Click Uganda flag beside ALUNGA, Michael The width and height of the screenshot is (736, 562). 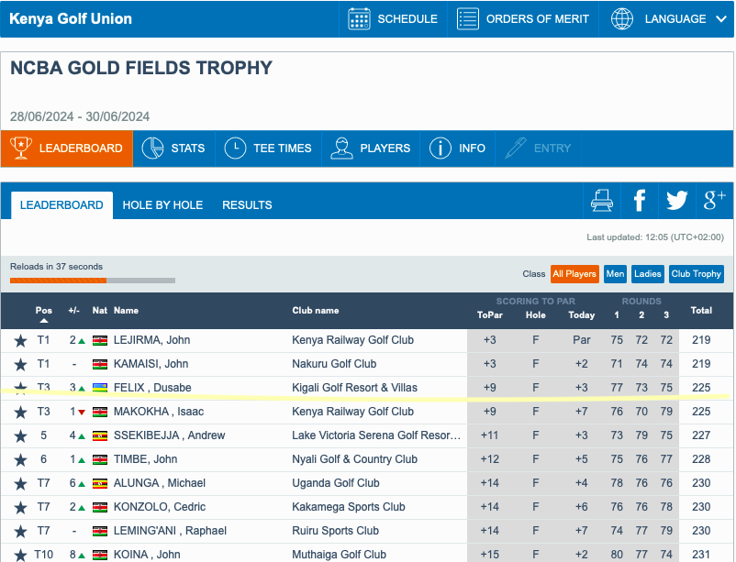click(100, 484)
